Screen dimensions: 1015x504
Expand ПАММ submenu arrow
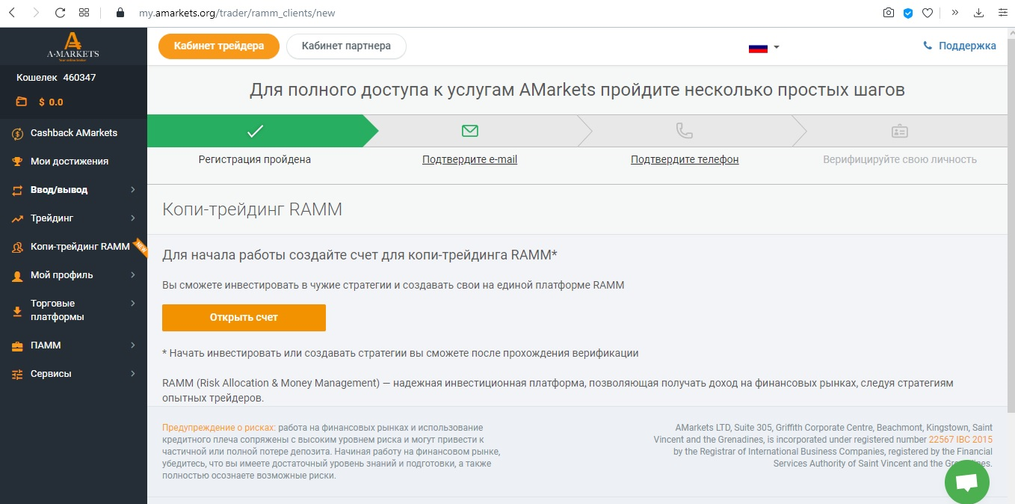click(x=133, y=345)
